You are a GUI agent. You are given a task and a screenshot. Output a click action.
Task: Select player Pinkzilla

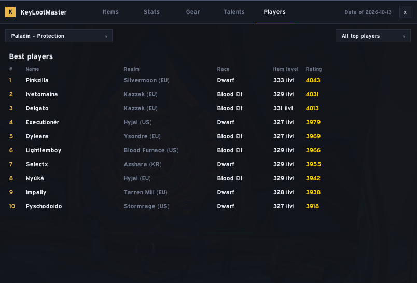[x=37, y=80]
